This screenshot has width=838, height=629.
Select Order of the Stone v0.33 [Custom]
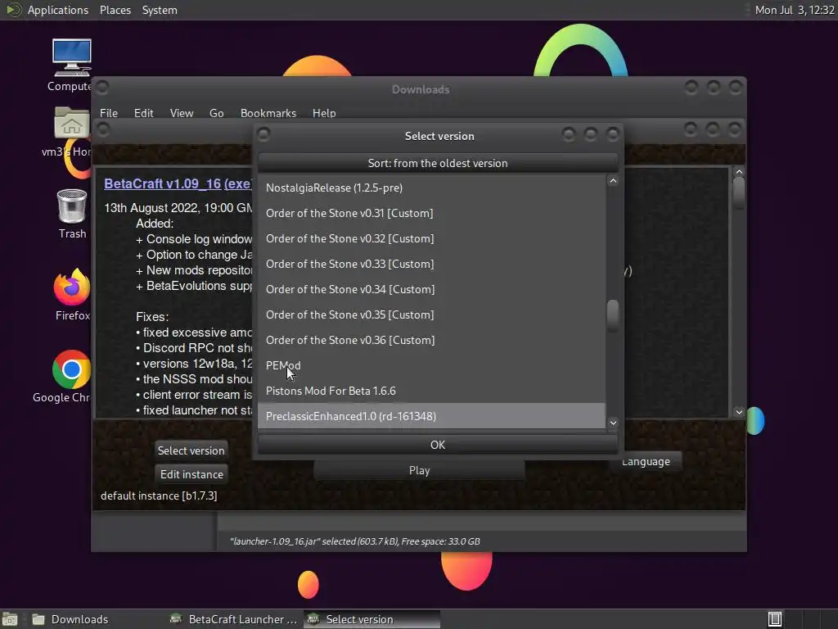pos(431,264)
